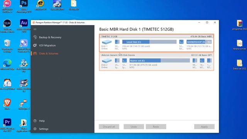
Task: Open Adobe Premiere Pro desktop shortcut
Action: pyautogui.click(x=7, y=125)
